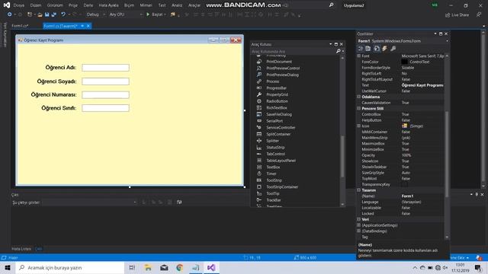Open the Form1 object selector dropdown in Properties
The width and height of the screenshot is (488, 274).
(x=447, y=41)
